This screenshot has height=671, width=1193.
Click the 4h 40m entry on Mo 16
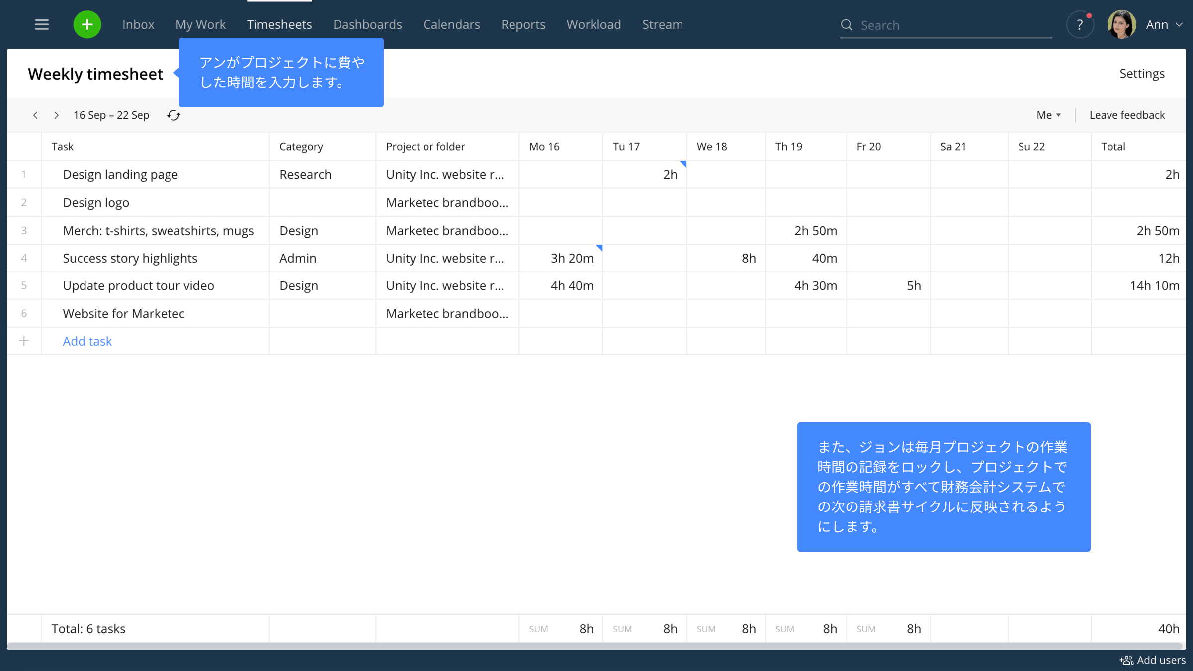tap(572, 286)
